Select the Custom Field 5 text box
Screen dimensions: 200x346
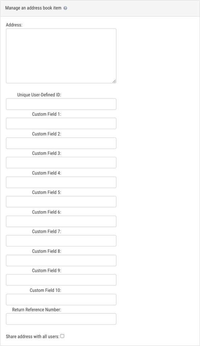pyautogui.click(x=61, y=201)
